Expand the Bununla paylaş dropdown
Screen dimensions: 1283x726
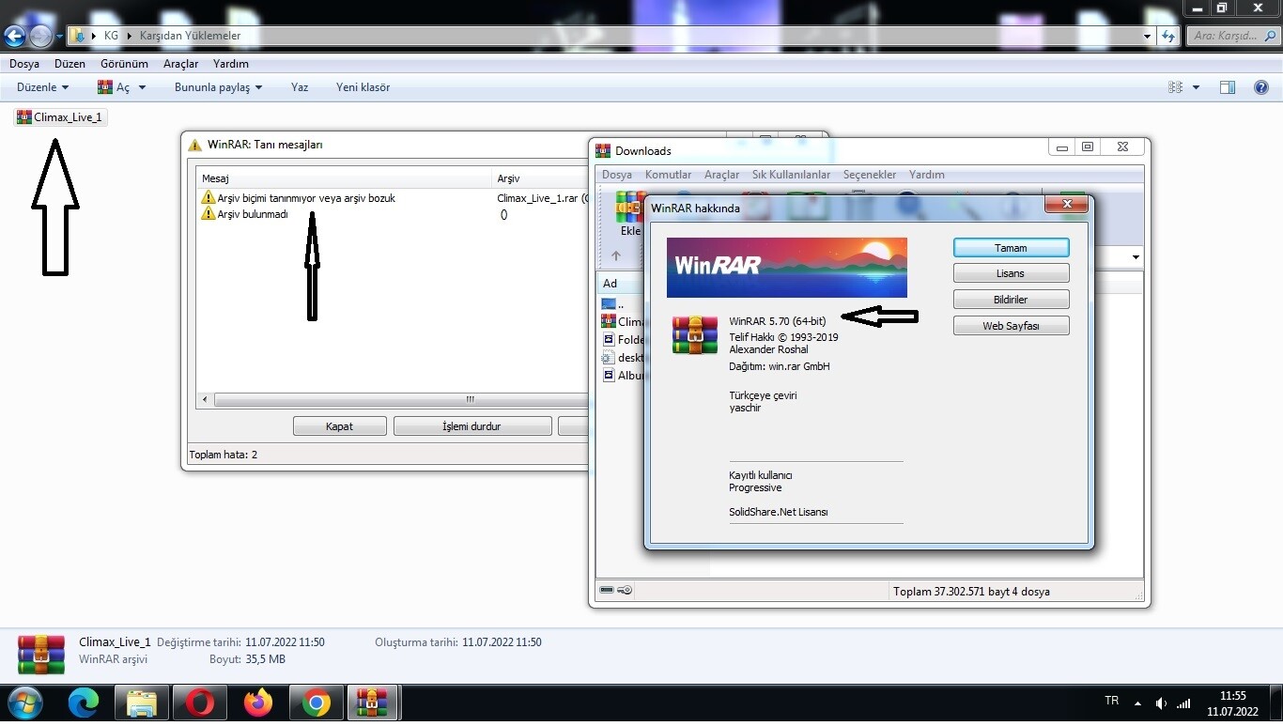pos(218,87)
